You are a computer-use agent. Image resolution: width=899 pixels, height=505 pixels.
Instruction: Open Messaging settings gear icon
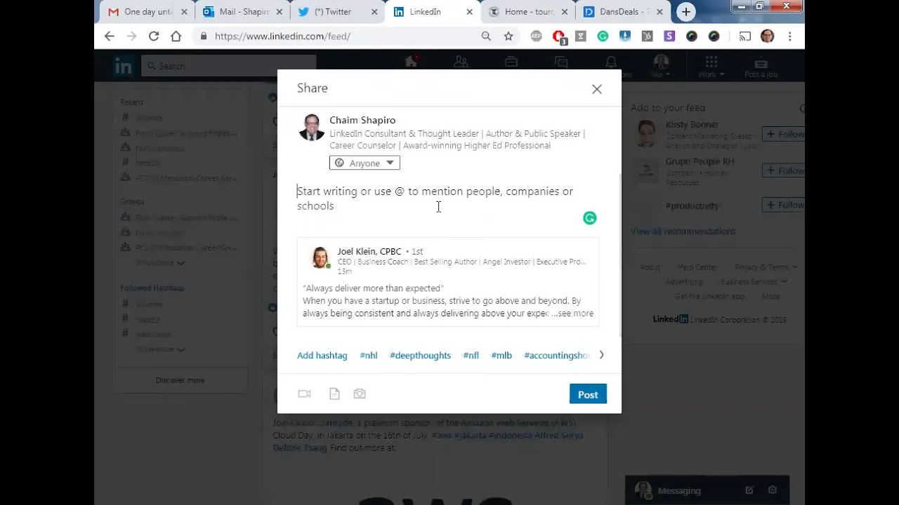click(x=773, y=490)
